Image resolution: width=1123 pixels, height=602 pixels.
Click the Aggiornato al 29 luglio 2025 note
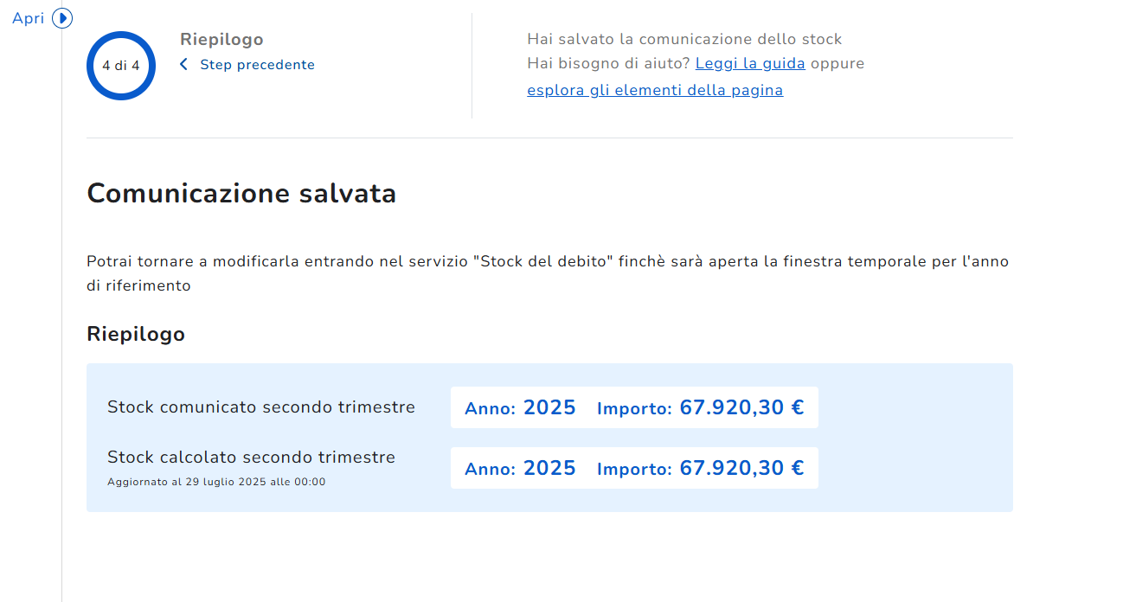point(216,482)
